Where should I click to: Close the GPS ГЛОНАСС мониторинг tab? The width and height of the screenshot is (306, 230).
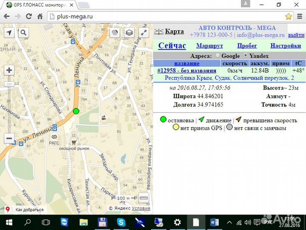(x=71, y=5)
